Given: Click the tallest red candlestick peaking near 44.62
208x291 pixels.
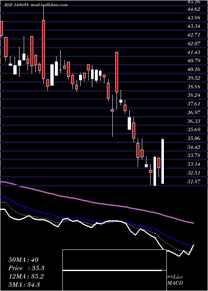Looking at the screenshot, I should (43, 49).
